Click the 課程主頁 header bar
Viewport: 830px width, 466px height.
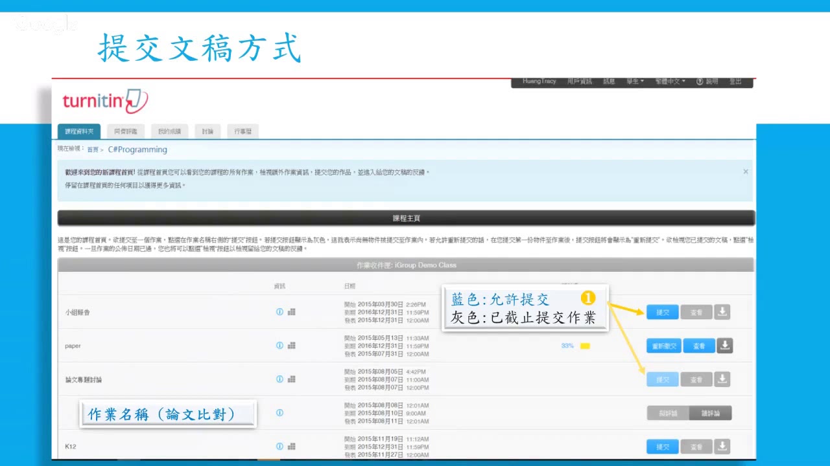406,218
